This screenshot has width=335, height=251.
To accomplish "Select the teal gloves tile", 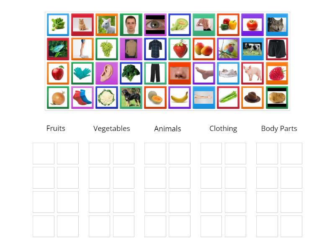I will coord(82,73).
